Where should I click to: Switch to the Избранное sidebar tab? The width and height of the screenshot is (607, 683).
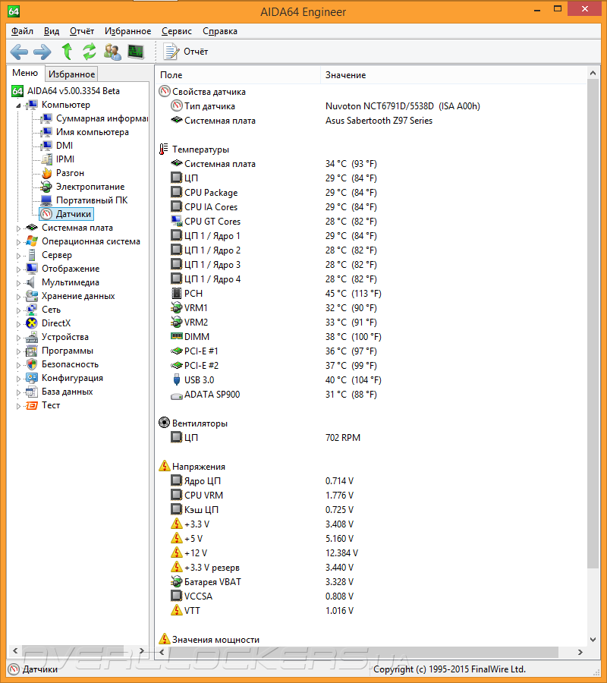(71, 74)
